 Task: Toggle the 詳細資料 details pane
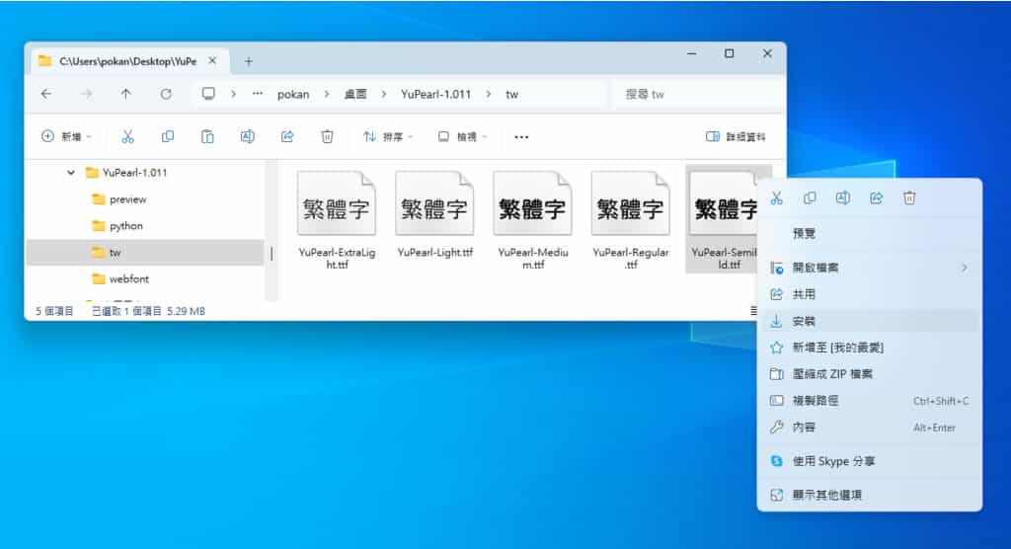[x=736, y=137]
